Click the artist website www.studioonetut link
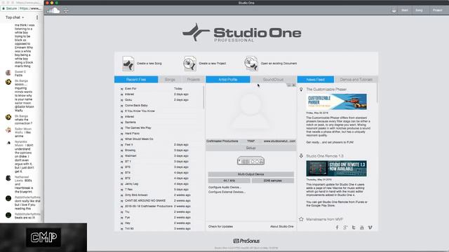Image resolution: width=449 pixels, height=252 pixels. coord(279,141)
